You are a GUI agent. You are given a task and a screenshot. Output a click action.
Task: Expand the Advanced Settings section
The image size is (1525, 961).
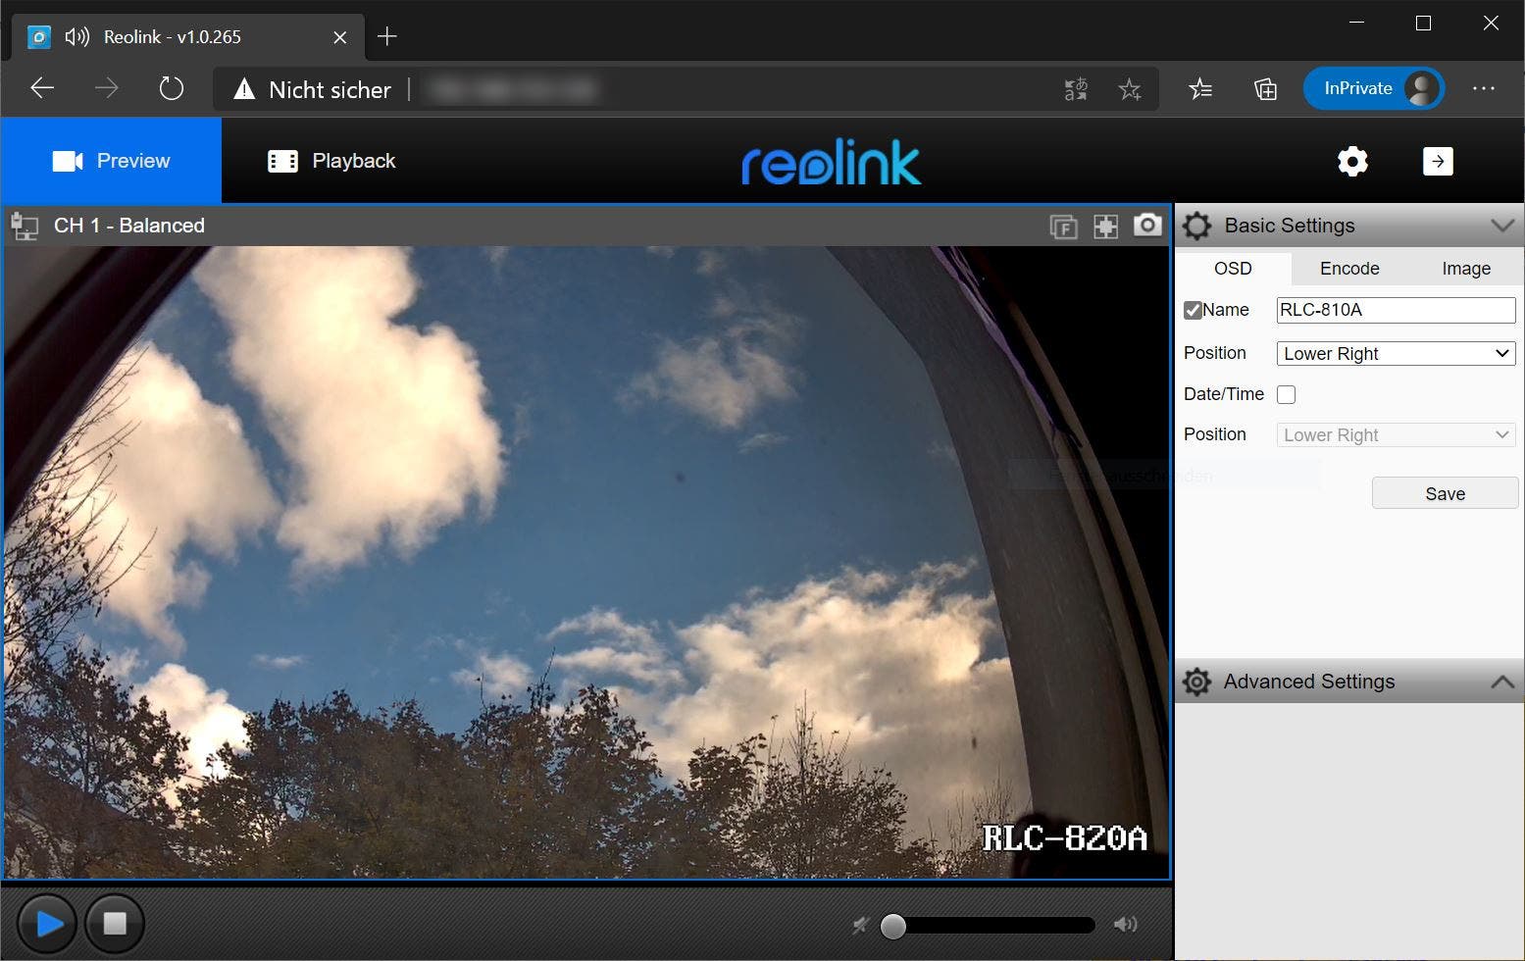[1501, 682]
